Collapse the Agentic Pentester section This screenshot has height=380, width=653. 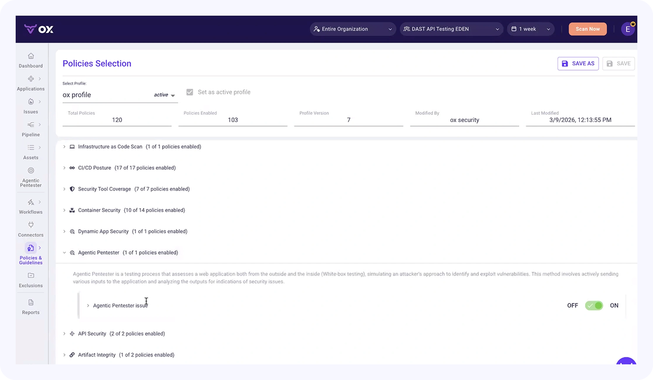[64, 253]
